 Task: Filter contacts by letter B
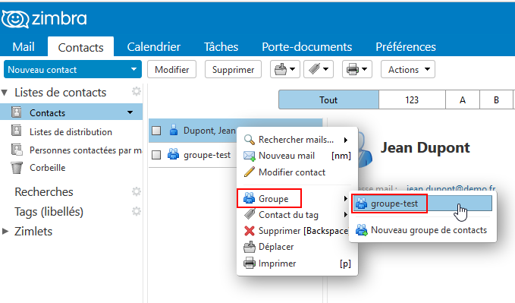point(496,99)
